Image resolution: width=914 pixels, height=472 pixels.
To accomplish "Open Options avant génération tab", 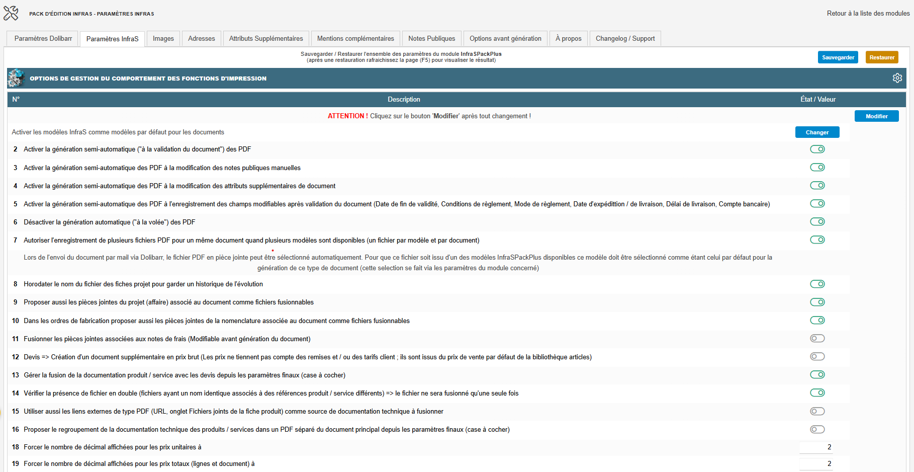I will [x=505, y=39].
